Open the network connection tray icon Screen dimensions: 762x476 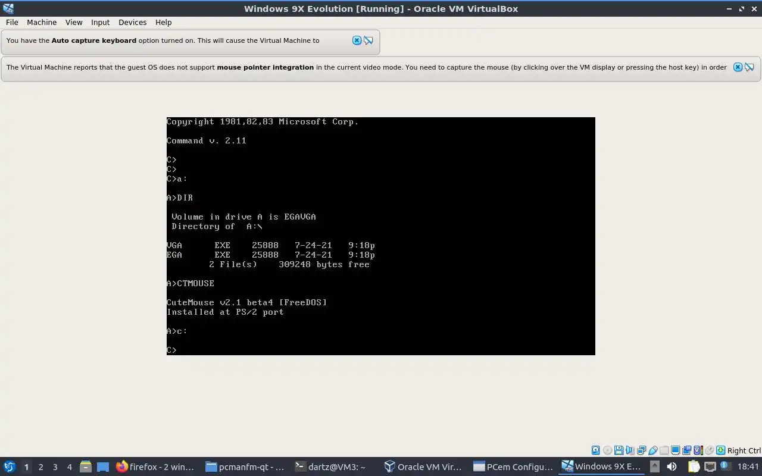(x=710, y=466)
